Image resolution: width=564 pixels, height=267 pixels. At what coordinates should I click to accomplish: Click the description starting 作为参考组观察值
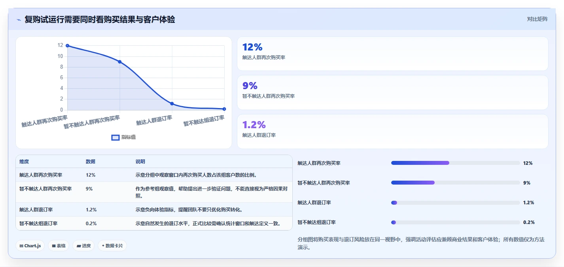212,192
